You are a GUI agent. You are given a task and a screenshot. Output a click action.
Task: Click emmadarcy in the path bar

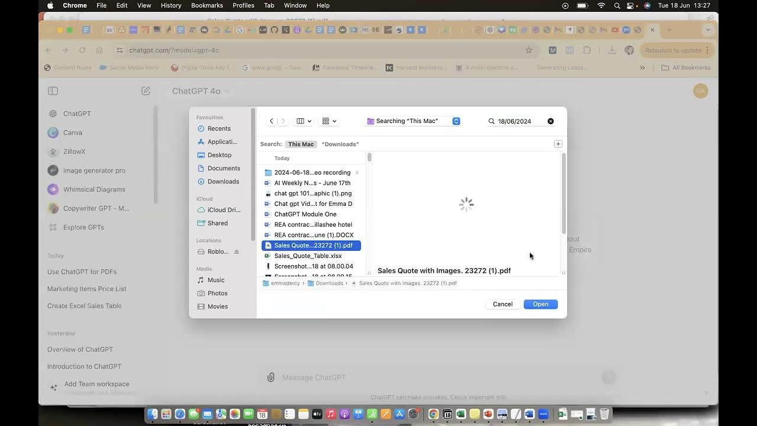click(x=282, y=283)
